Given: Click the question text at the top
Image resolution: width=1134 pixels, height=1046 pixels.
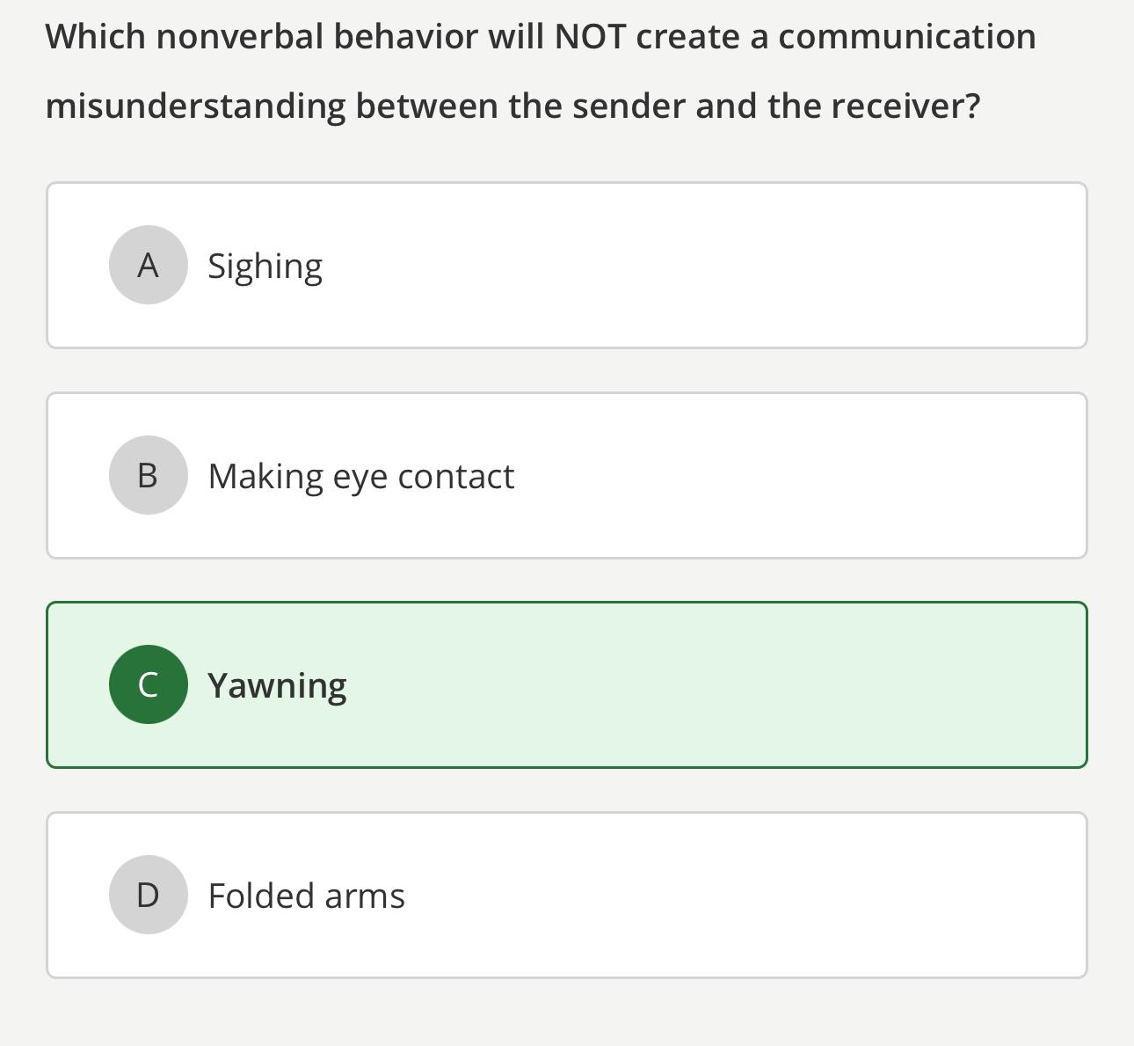Looking at the screenshot, I should (542, 70).
